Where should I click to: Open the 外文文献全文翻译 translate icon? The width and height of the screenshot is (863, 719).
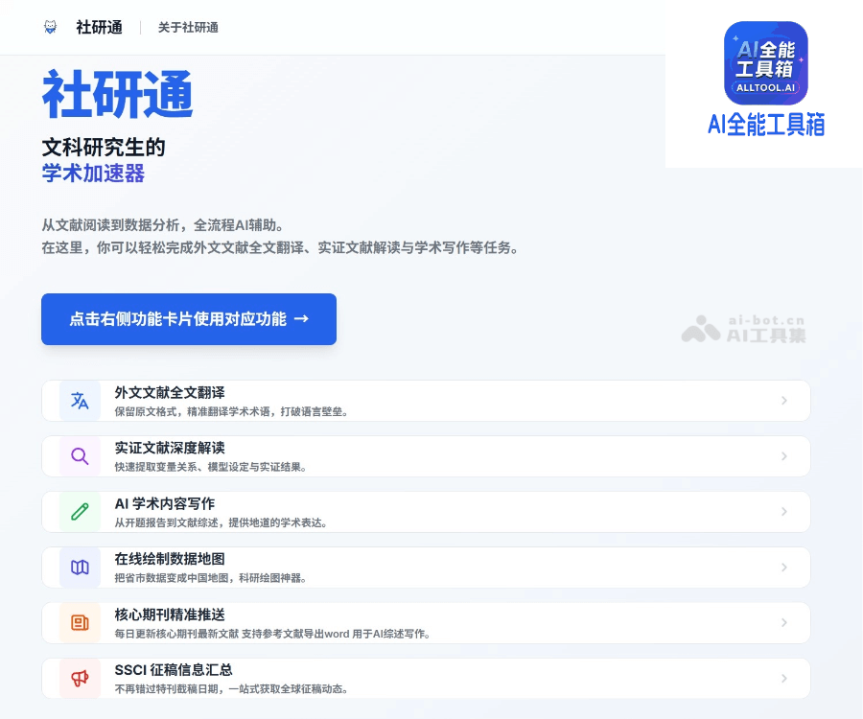pyautogui.click(x=80, y=401)
